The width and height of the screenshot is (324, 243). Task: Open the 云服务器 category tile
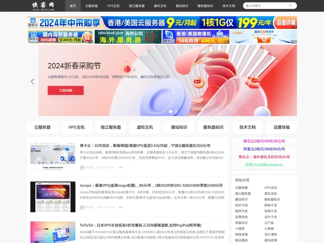pyautogui.click(x=42, y=127)
